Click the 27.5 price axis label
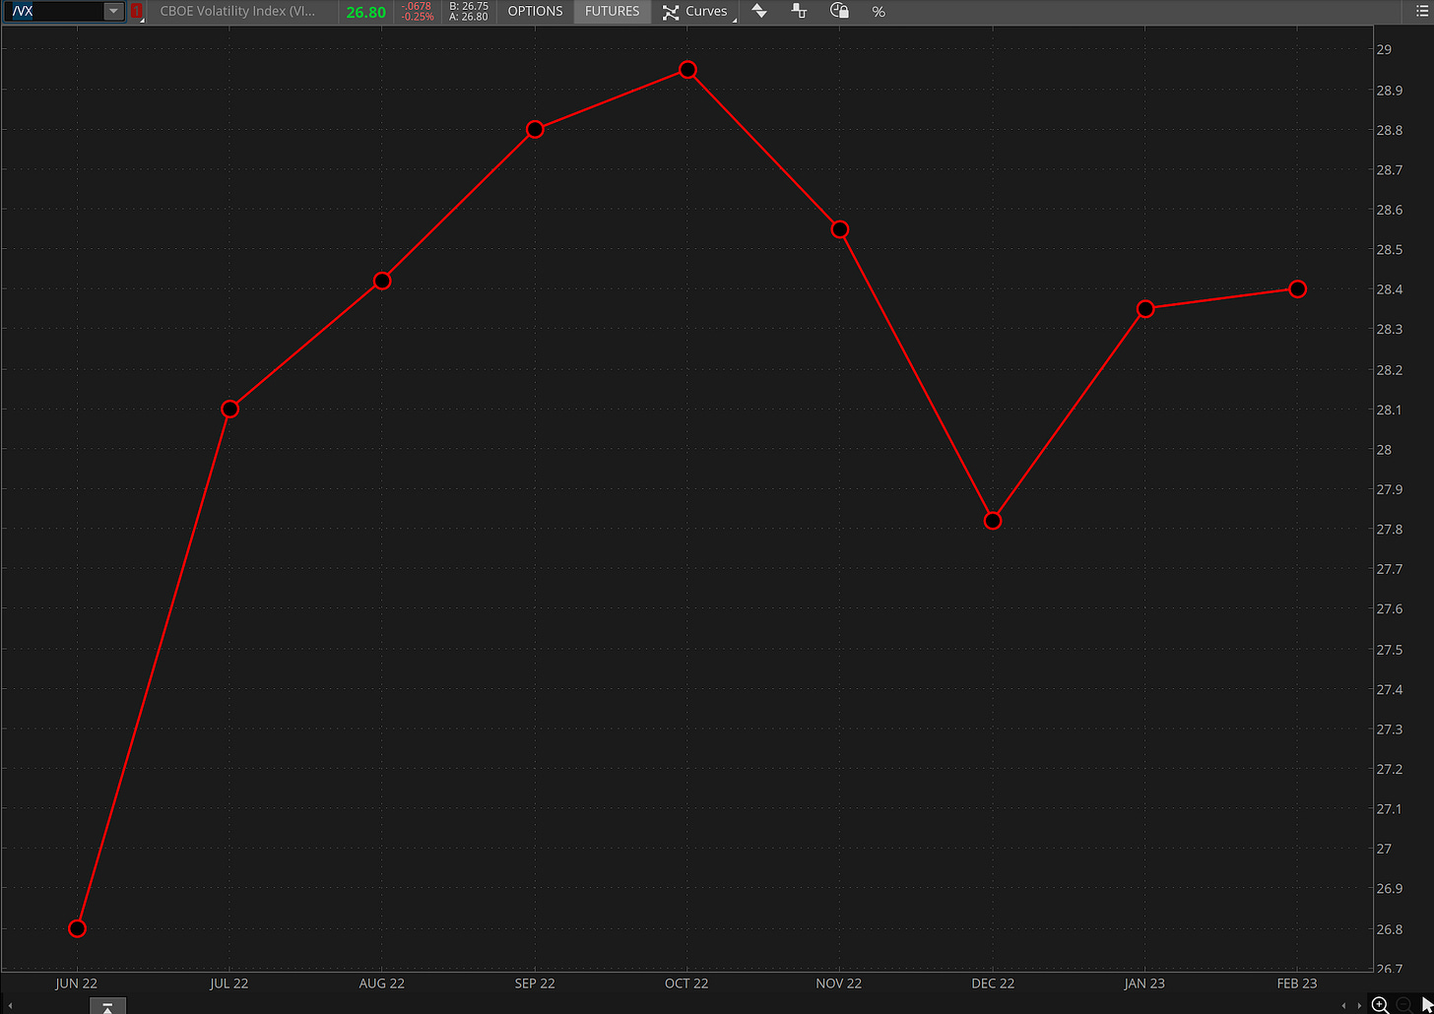The image size is (1434, 1014). (x=1390, y=649)
